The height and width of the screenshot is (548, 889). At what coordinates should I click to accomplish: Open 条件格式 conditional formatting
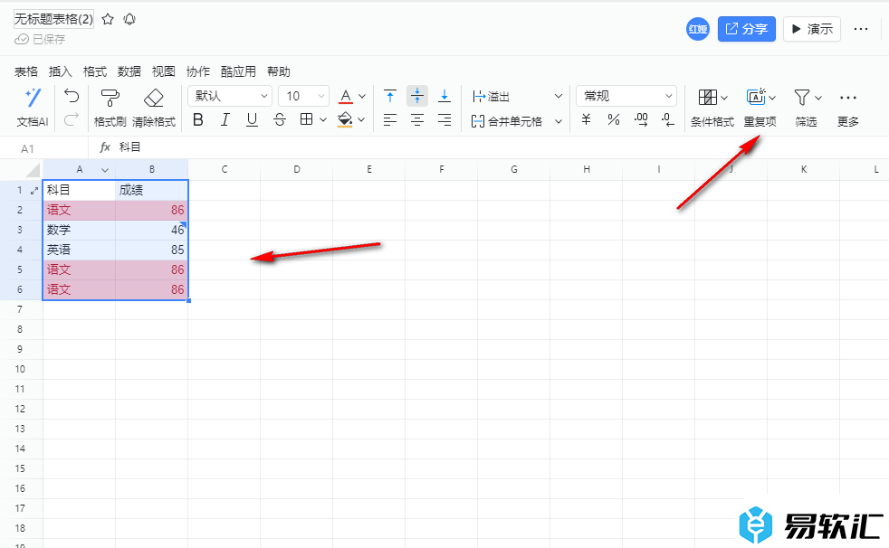pyautogui.click(x=712, y=108)
